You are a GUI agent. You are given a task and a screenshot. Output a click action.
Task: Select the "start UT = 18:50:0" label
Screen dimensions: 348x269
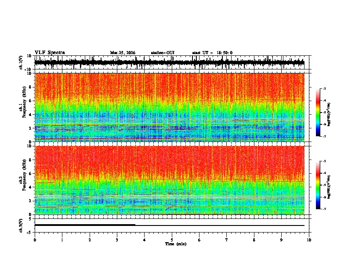click(212, 53)
